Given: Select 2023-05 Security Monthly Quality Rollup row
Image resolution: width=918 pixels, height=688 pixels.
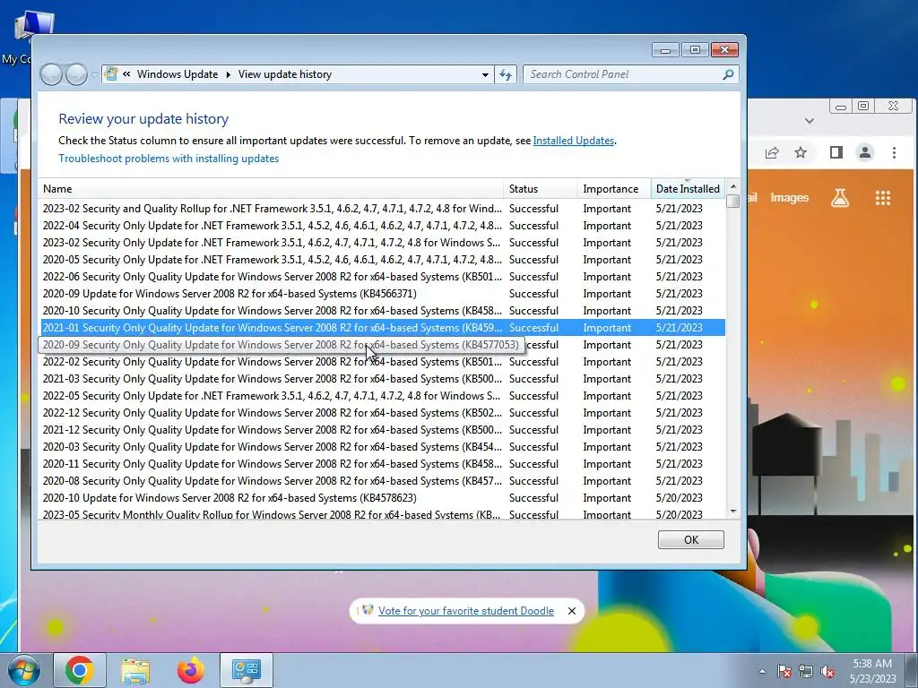Looking at the screenshot, I should [383, 513].
